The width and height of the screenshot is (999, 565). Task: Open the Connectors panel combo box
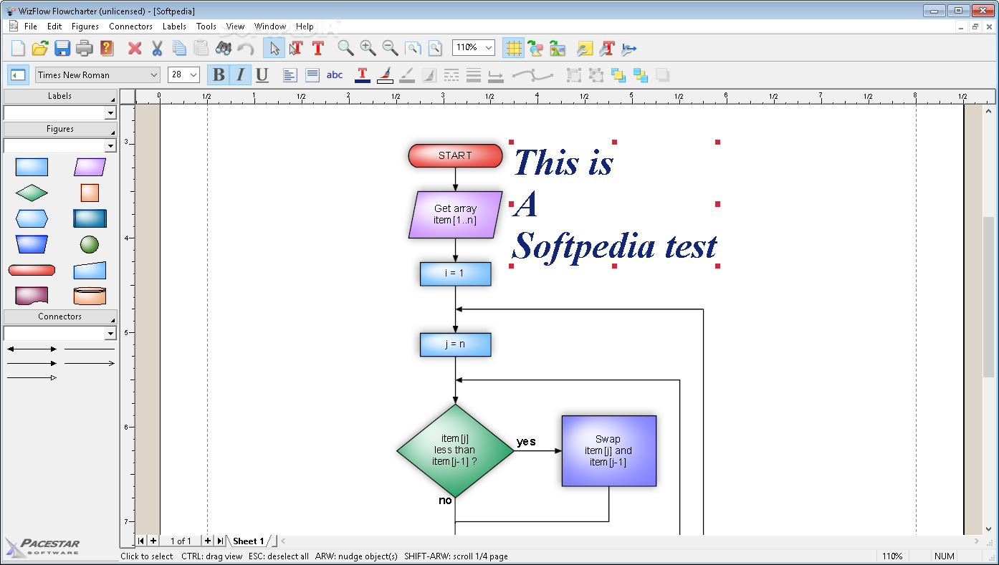point(59,333)
